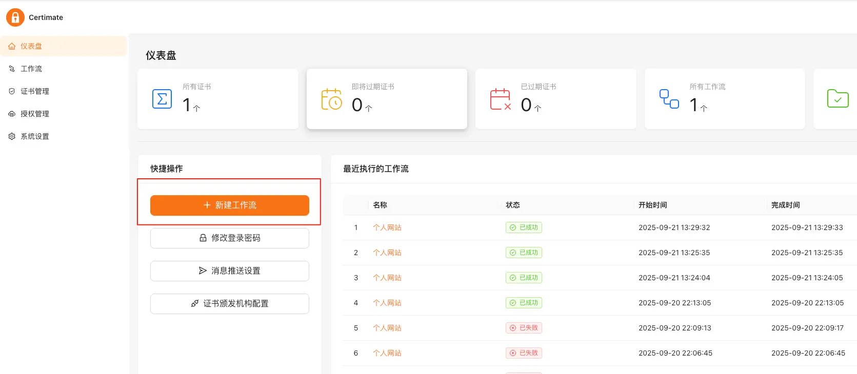Click the sigma icon for all certificates

[x=162, y=99]
